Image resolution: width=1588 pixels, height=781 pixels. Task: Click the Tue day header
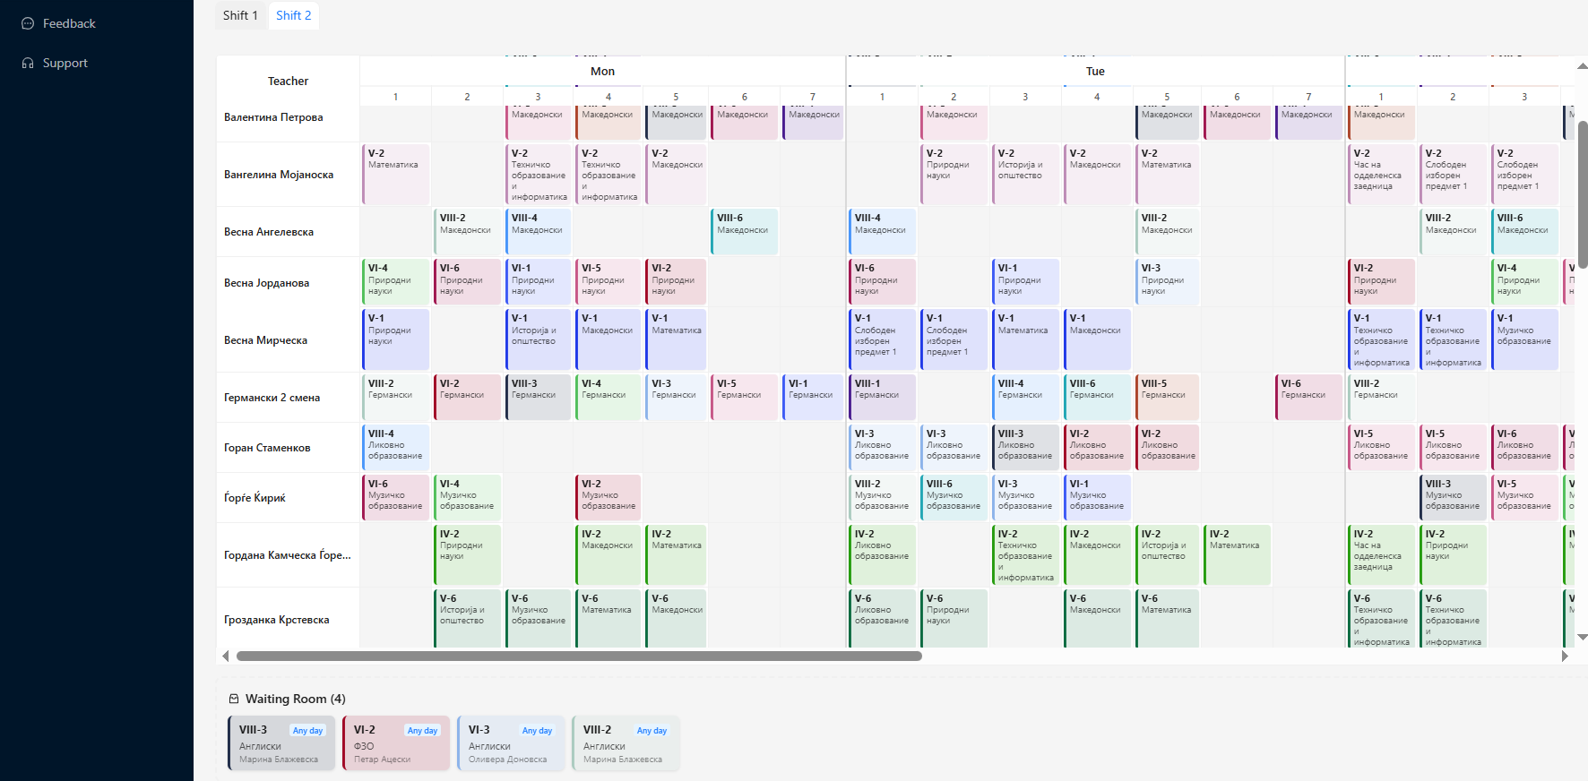click(1095, 72)
